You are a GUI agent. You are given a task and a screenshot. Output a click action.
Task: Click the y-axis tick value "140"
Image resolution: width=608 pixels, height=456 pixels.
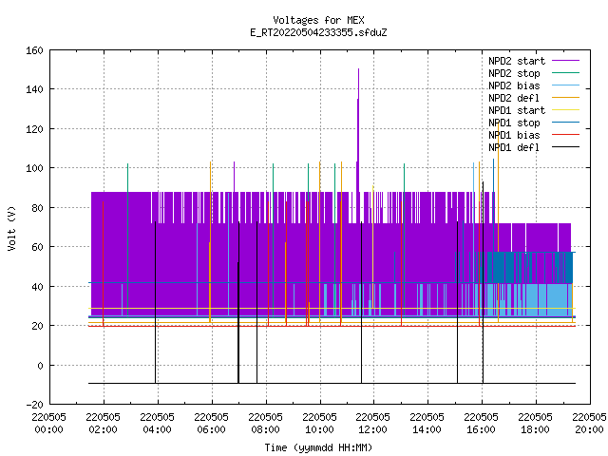pyautogui.click(x=34, y=89)
